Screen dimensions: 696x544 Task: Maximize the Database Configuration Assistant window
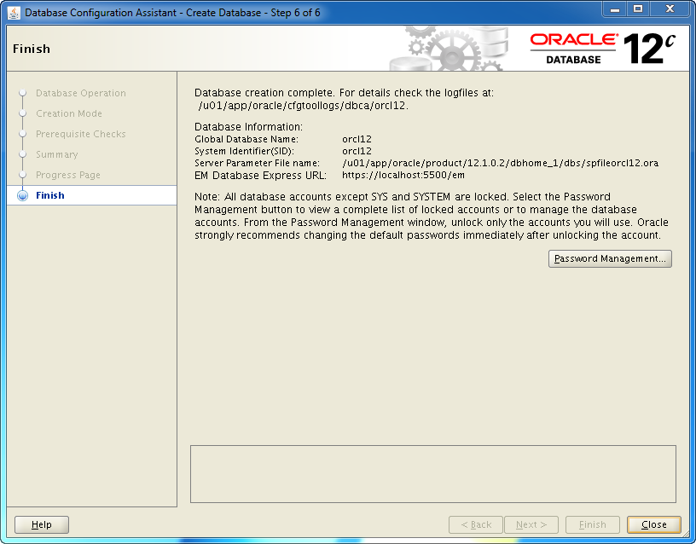click(638, 9)
